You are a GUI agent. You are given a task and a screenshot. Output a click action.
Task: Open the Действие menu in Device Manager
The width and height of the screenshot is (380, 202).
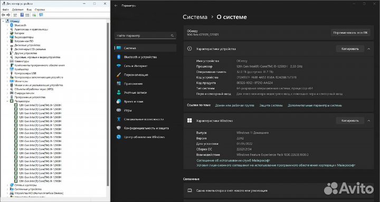(17, 9)
